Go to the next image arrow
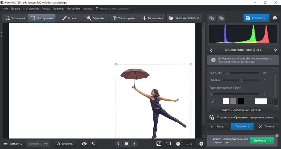 [135, 144]
